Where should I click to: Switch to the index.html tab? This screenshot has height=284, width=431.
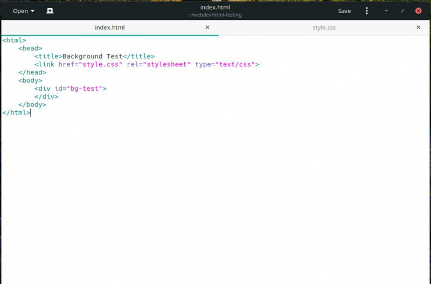pos(110,28)
